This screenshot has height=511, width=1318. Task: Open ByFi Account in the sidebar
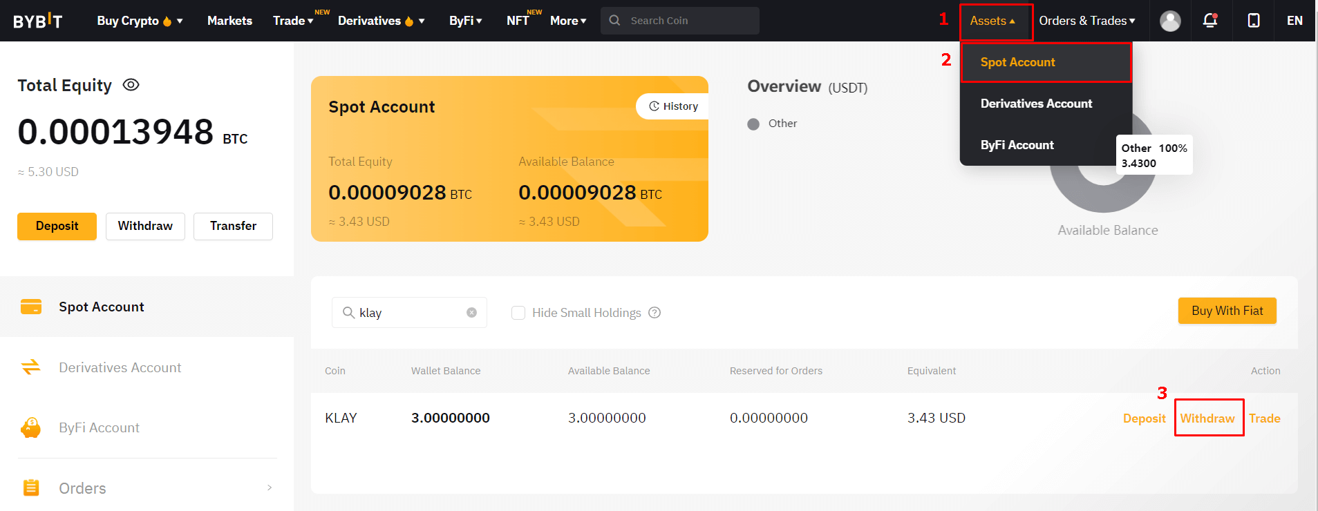pyautogui.click(x=147, y=427)
